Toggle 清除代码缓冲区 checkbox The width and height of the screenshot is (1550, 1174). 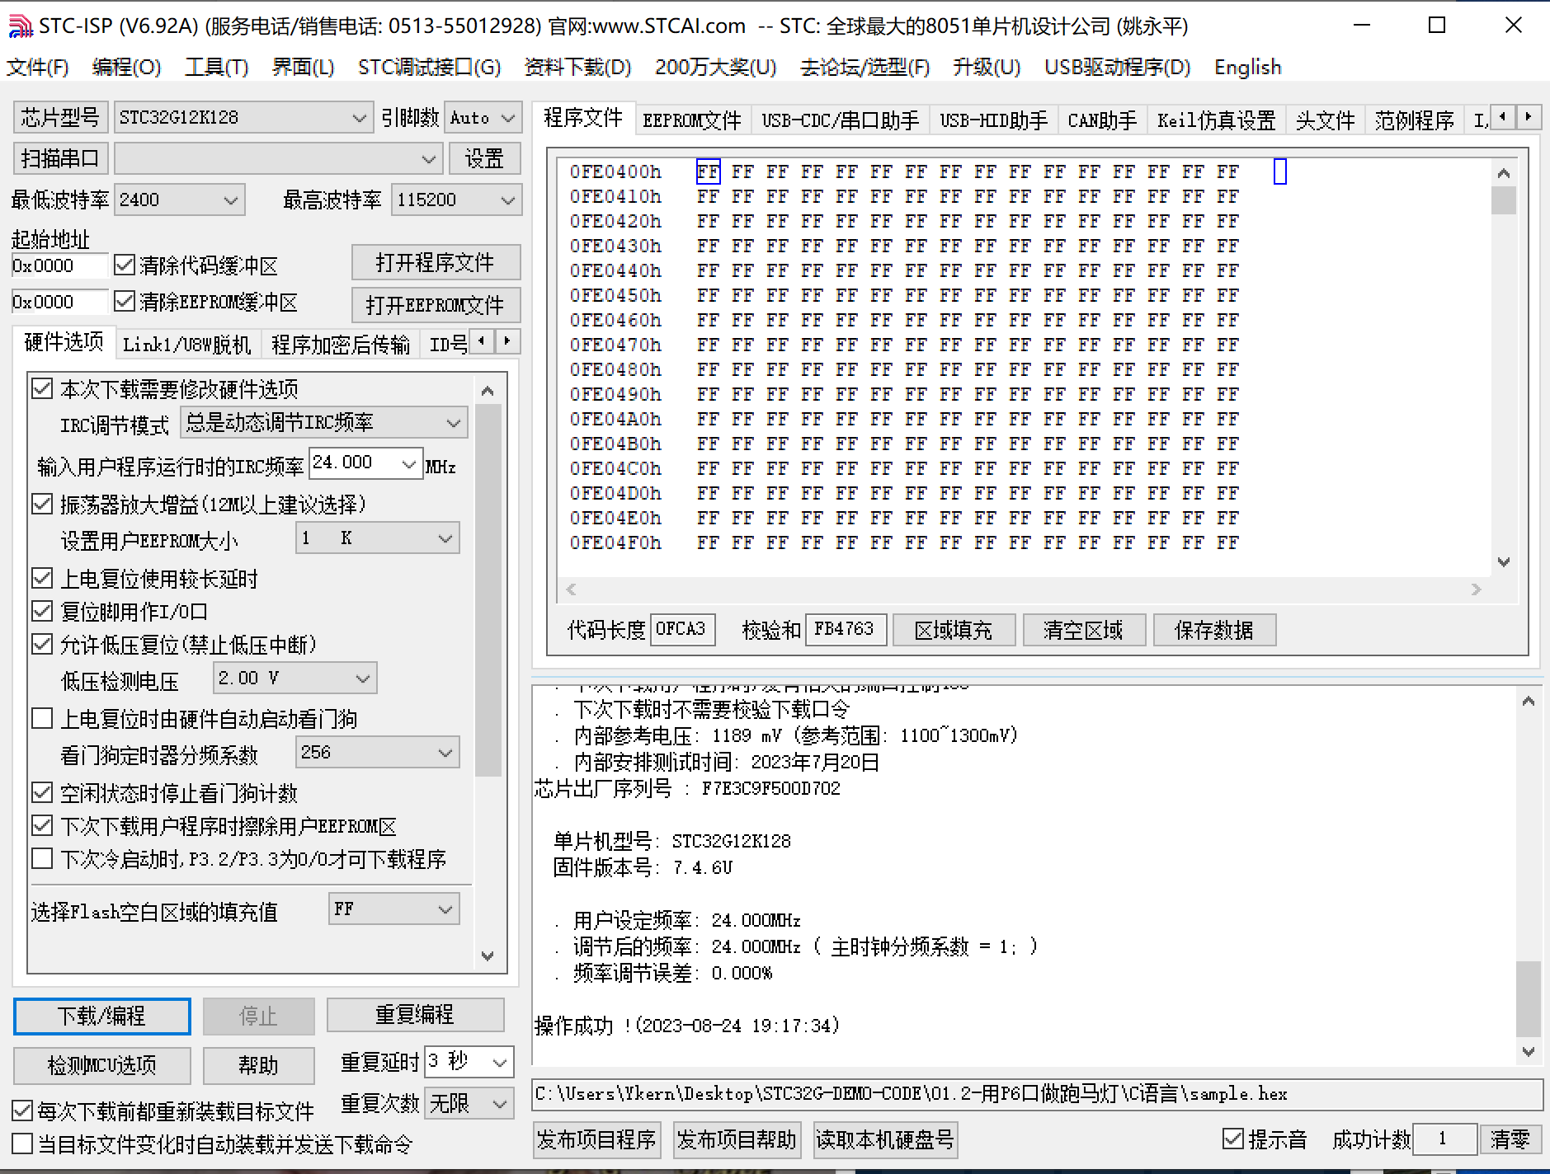(125, 265)
